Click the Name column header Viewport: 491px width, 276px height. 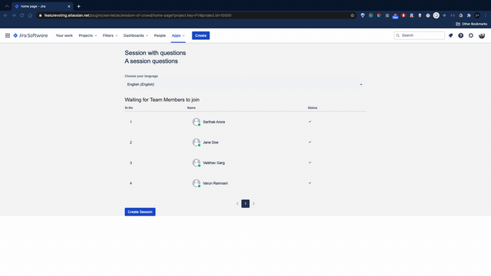191,108
